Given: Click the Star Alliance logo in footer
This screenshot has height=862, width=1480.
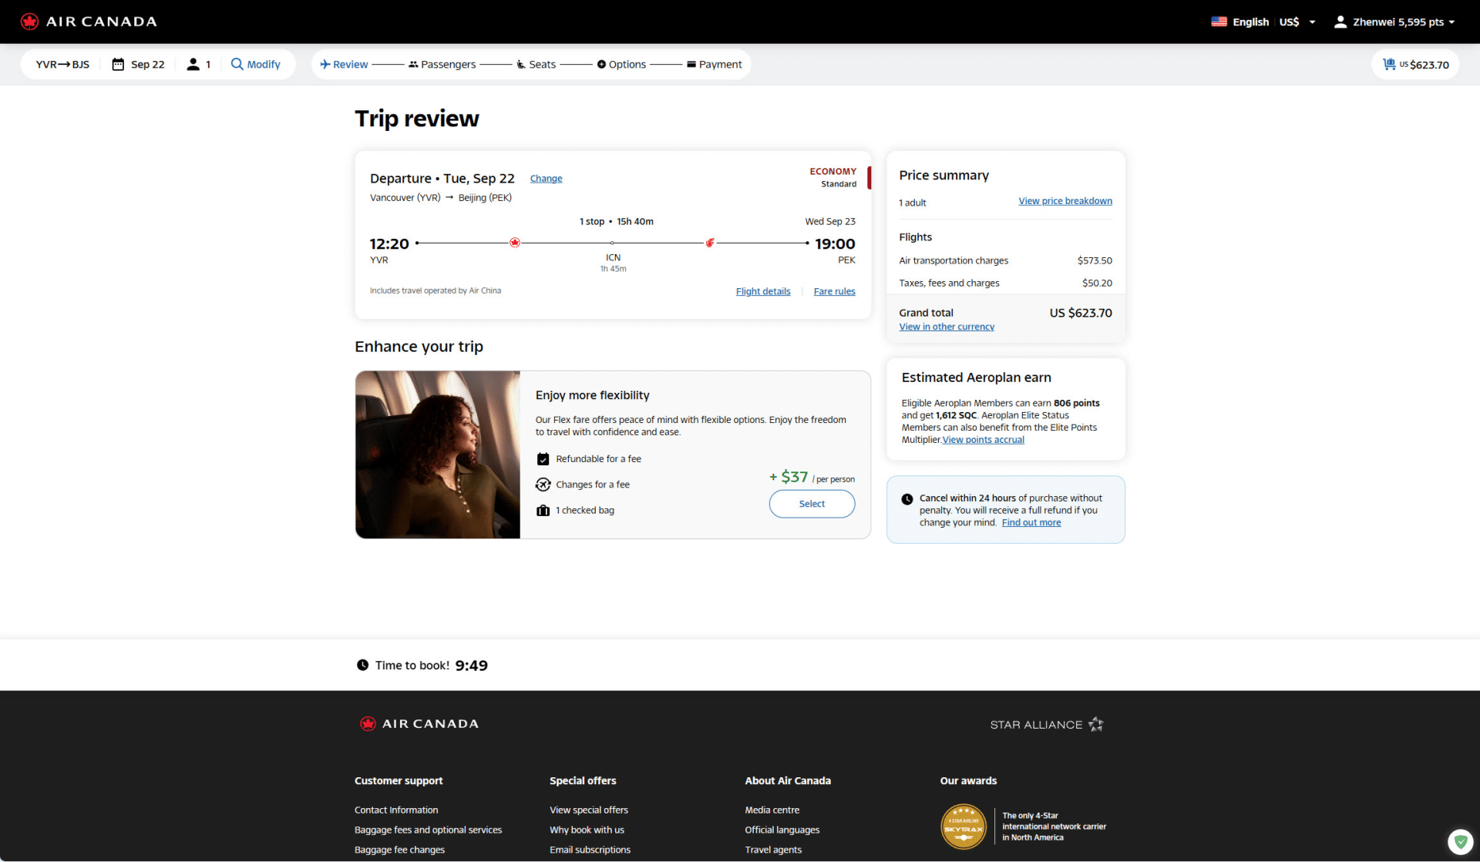Looking at the screenshot, I should [x=1047, y=725].
